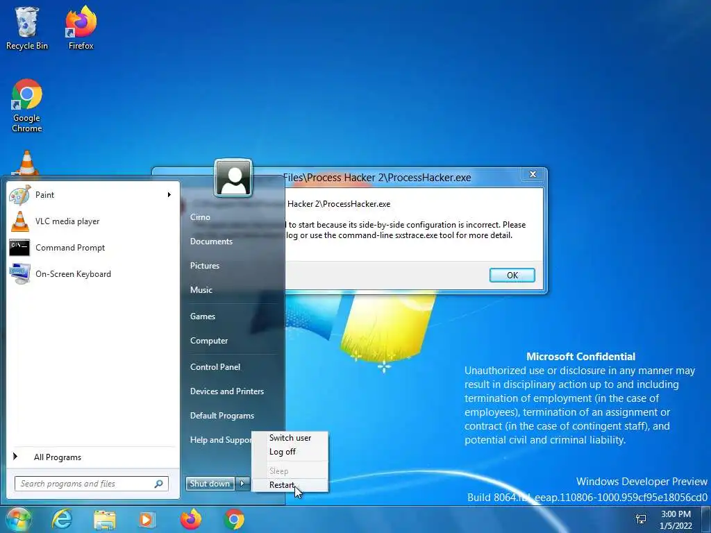
Task: Open Music from Start menu
Action: tap(201, 290)
